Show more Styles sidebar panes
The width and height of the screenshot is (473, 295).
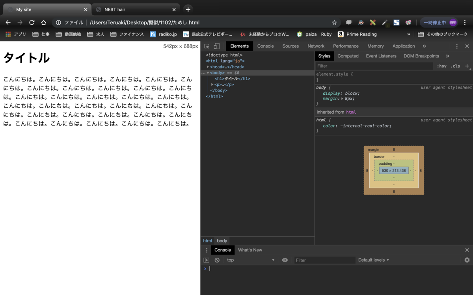point(447,56)
